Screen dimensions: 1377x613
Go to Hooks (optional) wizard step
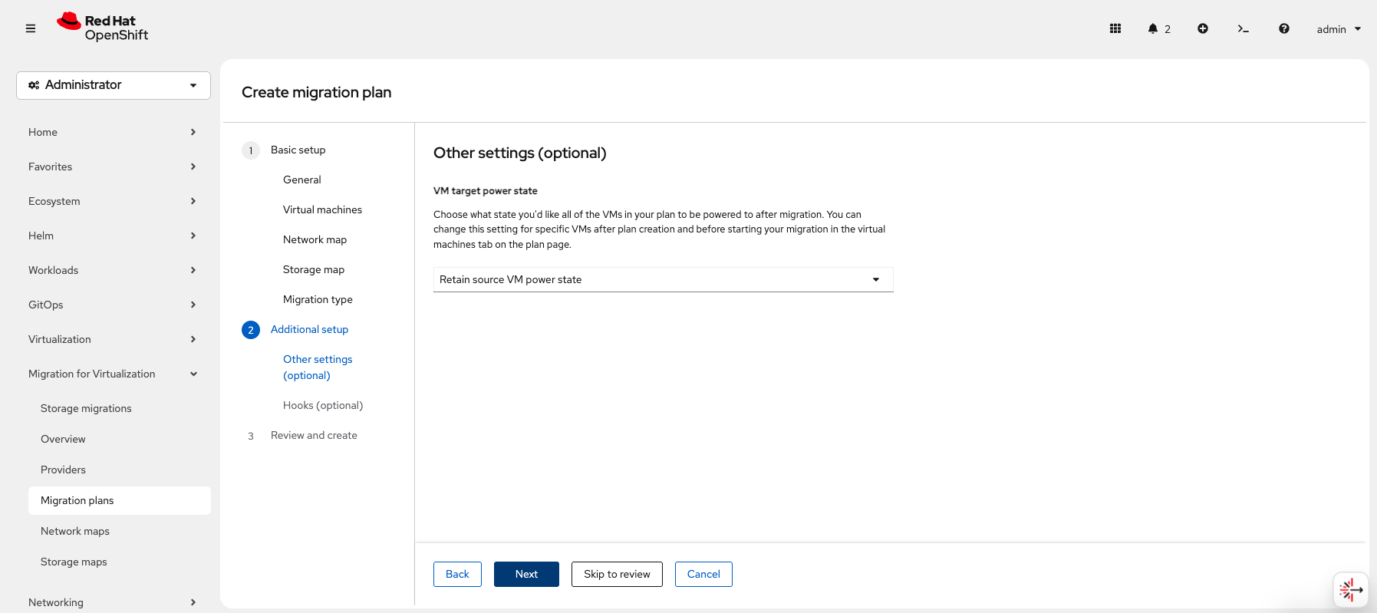click(x=322, y=405)
